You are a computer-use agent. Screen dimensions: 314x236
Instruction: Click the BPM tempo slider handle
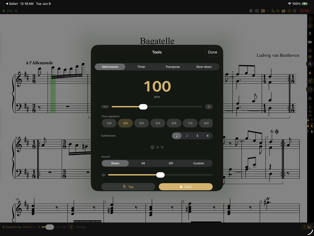143,107
